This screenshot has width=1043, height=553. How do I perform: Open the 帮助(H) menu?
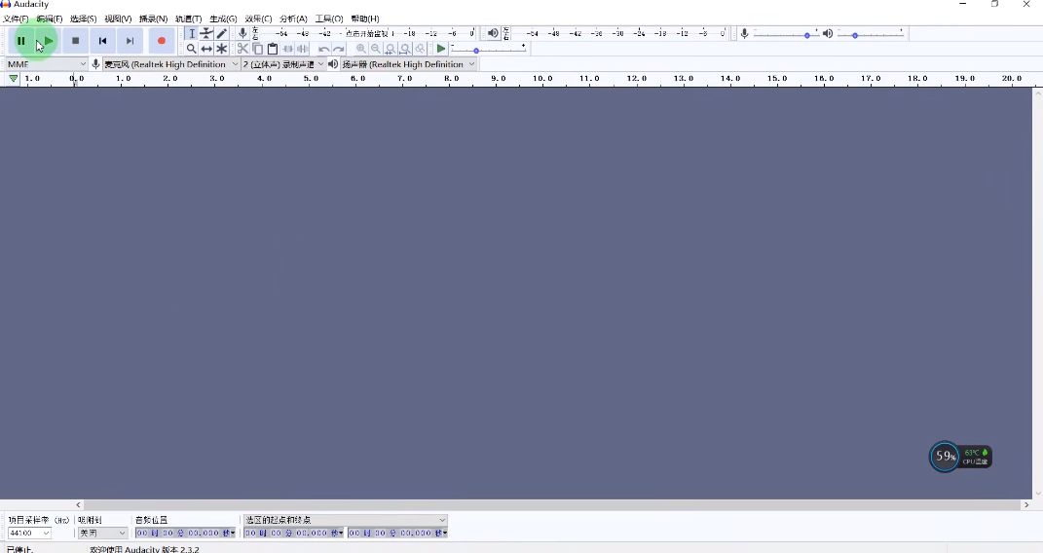(x=364, y=18)
